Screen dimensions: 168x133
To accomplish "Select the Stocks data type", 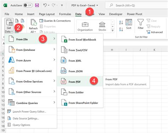I will (102, 26).
